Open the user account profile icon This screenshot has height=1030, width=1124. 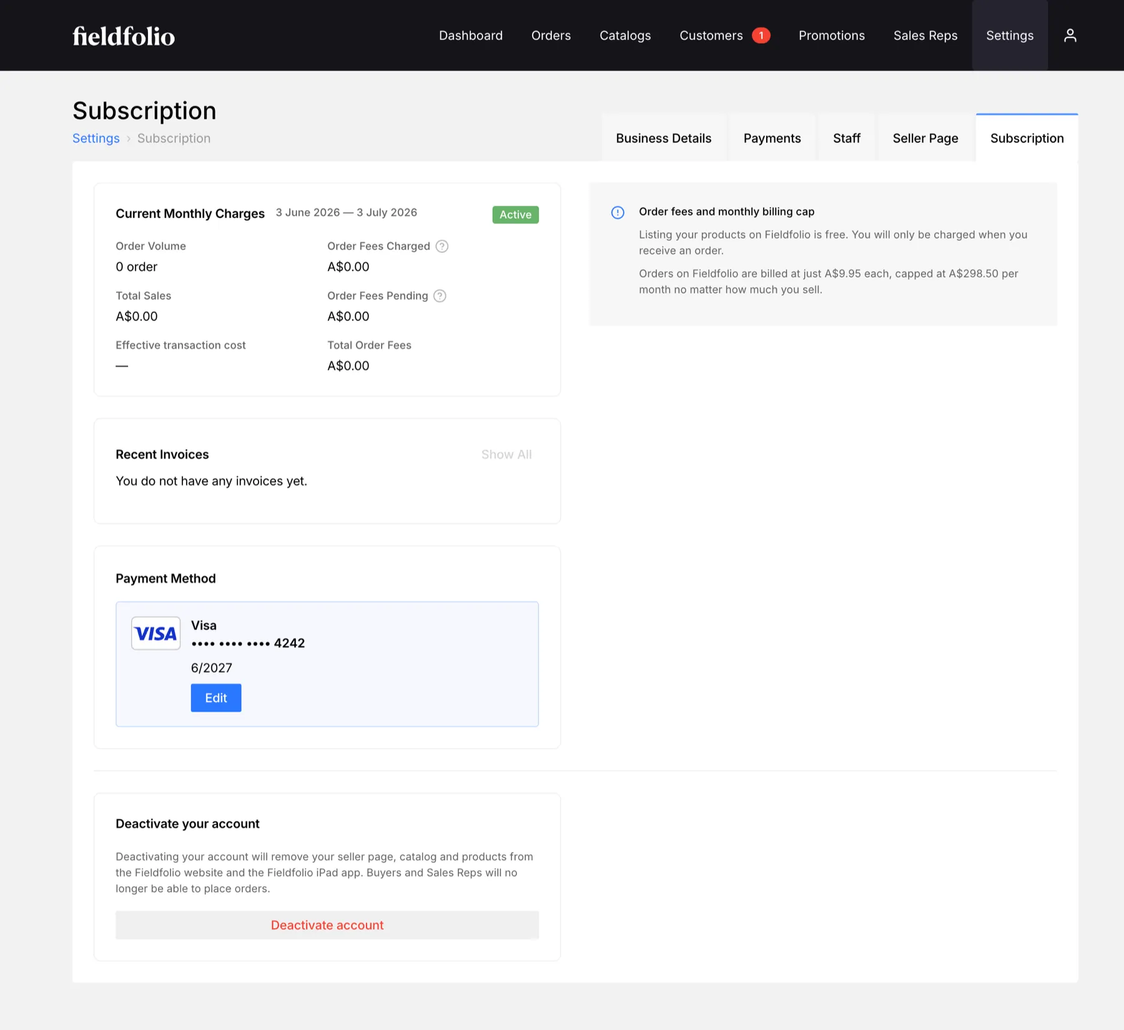[x=1070, y=36]
